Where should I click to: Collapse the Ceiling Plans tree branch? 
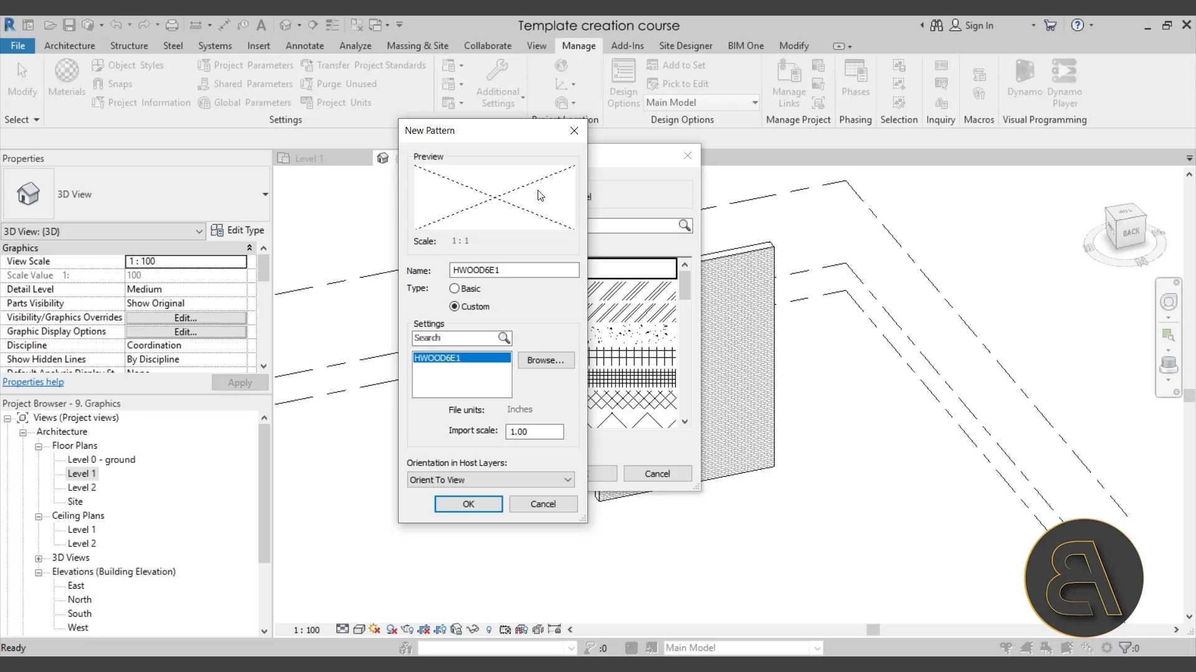(39, 516)
